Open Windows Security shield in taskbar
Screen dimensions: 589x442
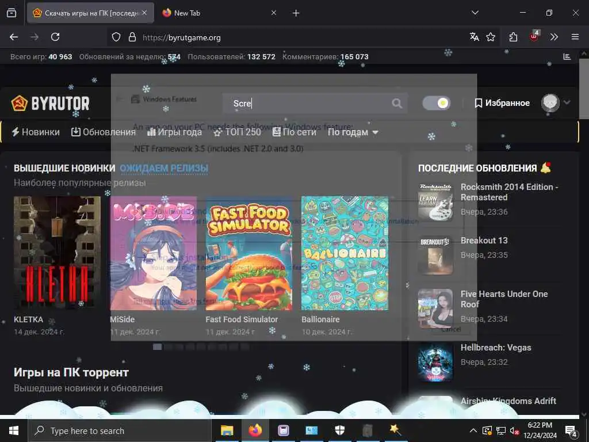[x=339, y=430]
